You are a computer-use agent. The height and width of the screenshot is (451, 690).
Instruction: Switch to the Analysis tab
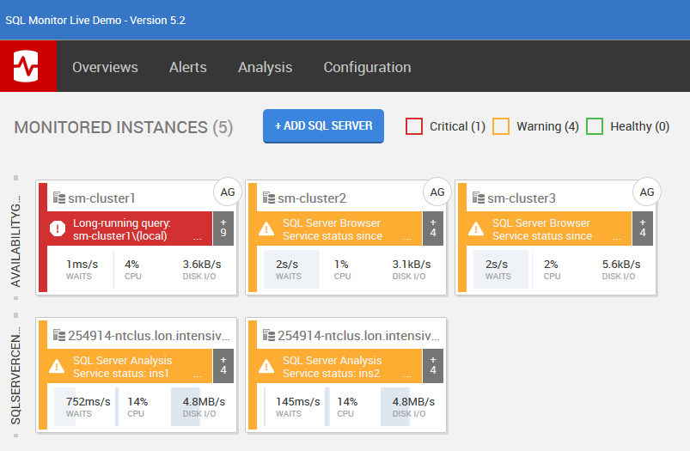tap(265, 67)
